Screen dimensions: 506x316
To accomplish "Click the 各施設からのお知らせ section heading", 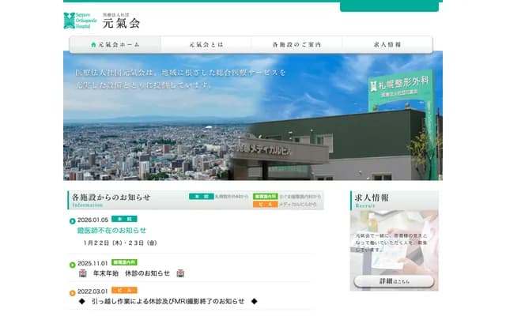I will tap(111, 197).
